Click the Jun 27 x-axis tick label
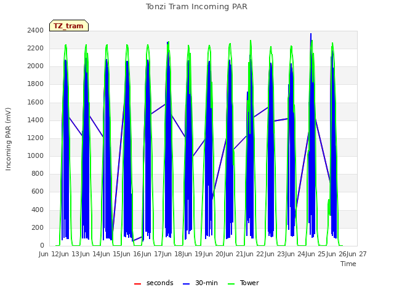394x295 pixels. tap(356, 254)
